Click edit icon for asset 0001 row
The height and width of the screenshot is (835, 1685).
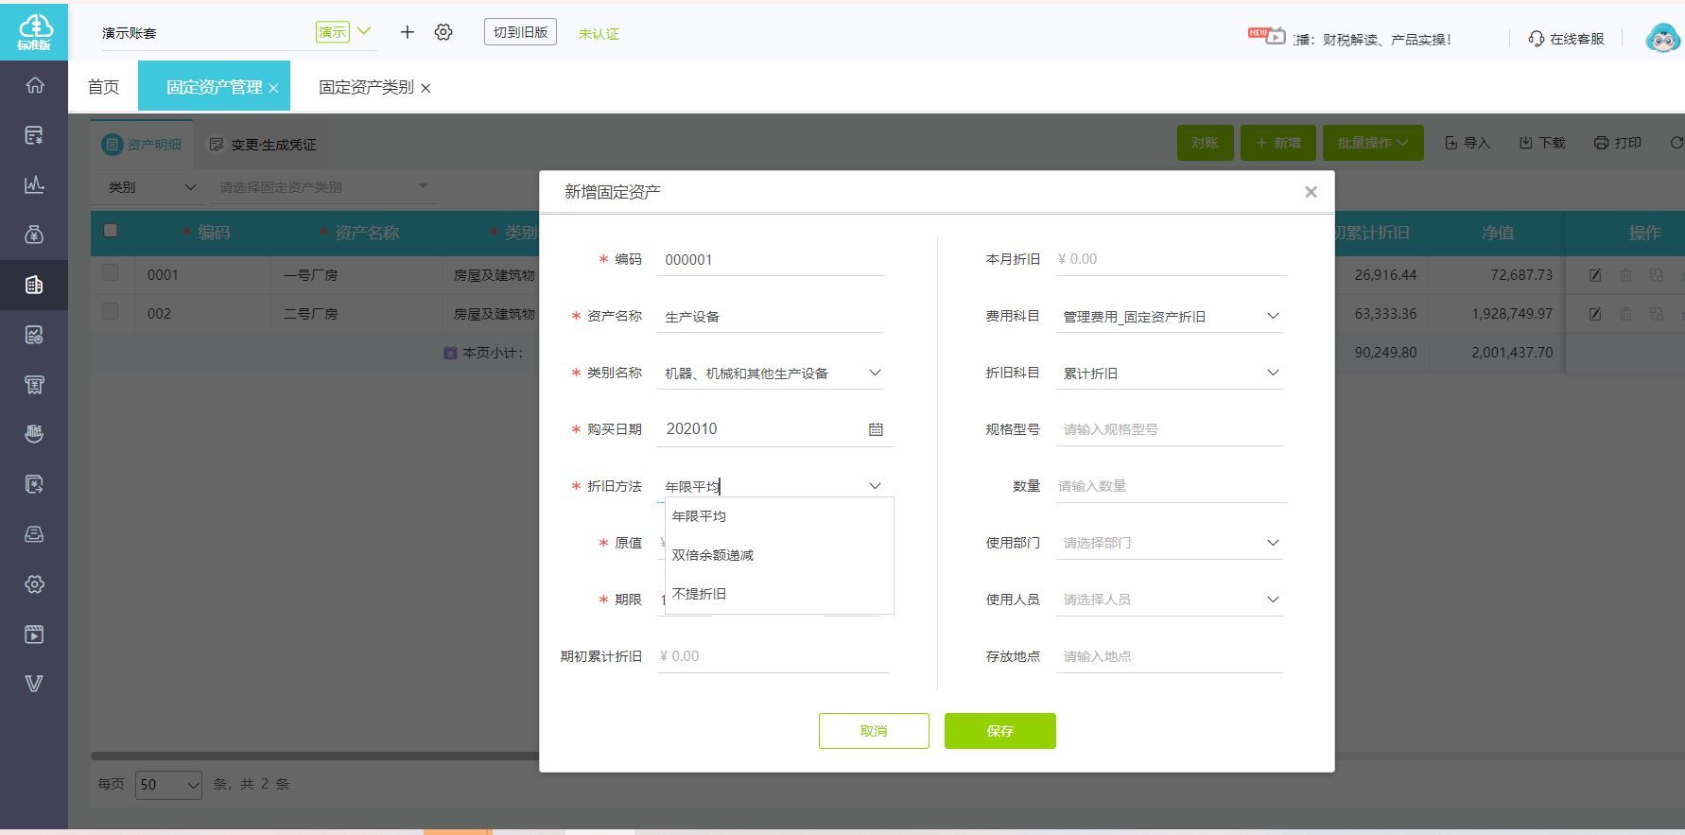(x=1595, y=275)
